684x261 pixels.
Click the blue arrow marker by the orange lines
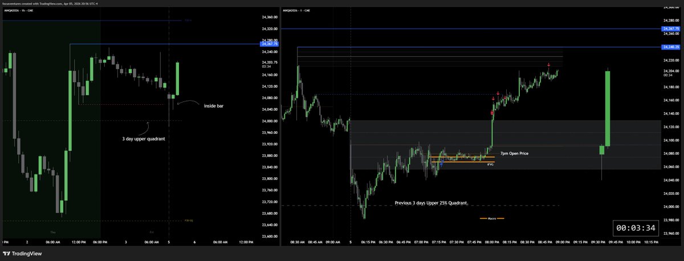pos(442,164)
